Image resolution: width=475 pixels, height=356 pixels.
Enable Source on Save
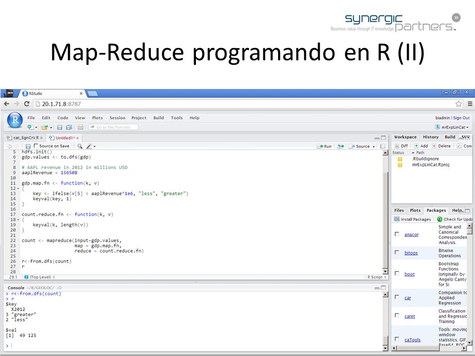36,145
